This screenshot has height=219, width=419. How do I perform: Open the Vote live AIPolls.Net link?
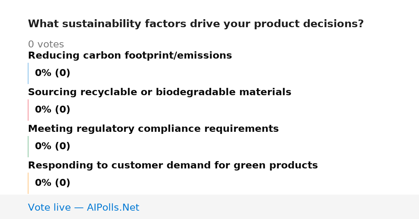pos(83,207)
